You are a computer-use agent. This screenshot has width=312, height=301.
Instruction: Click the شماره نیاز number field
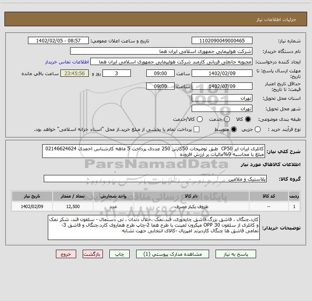222,40
